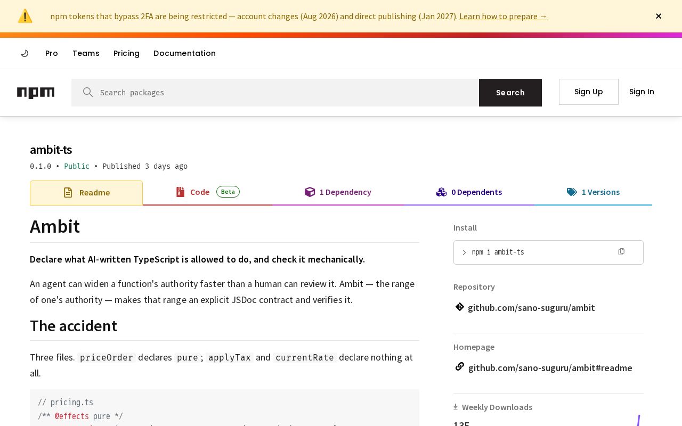Viewport: 682px width, 426px height.
Task: Click the Code file icon
Action: tap(180, 192)
